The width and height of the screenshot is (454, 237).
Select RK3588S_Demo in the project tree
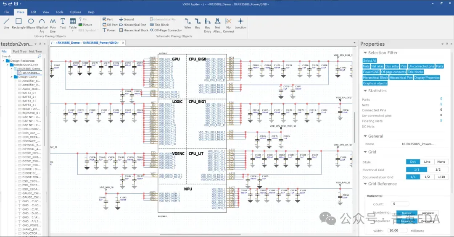29,69
